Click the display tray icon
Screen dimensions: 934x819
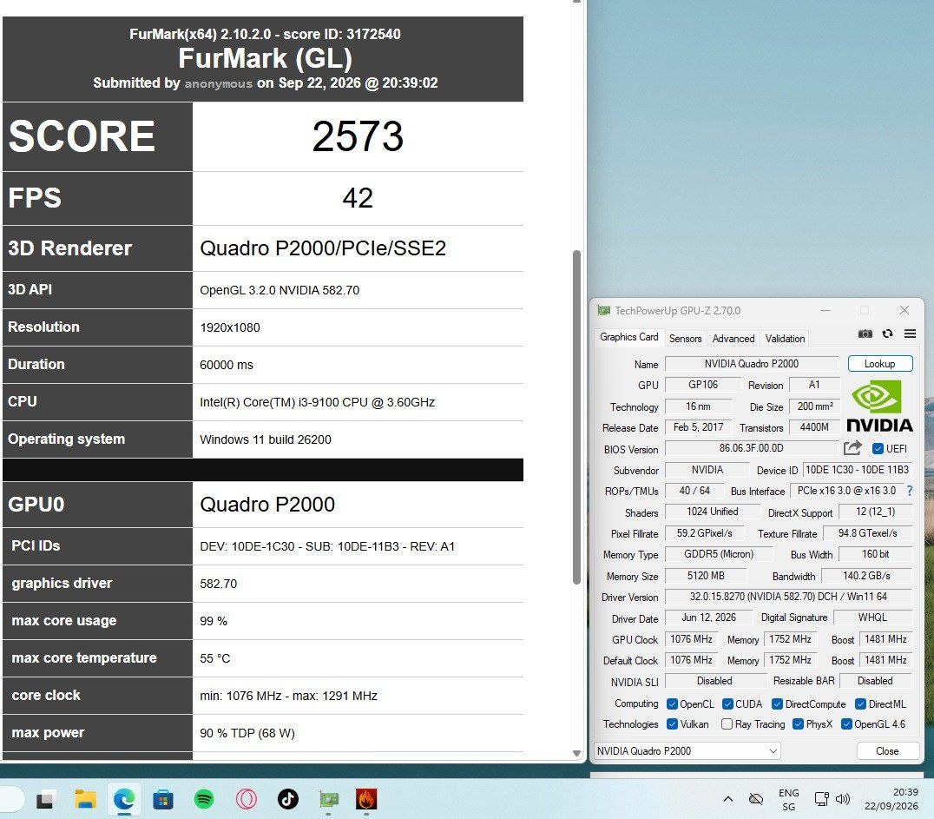[x=821, y=799]
